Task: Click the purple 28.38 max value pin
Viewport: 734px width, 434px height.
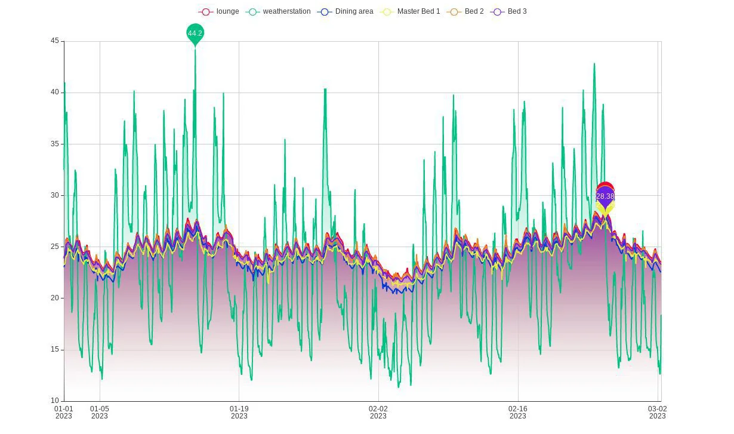Action: coord(605,196)
